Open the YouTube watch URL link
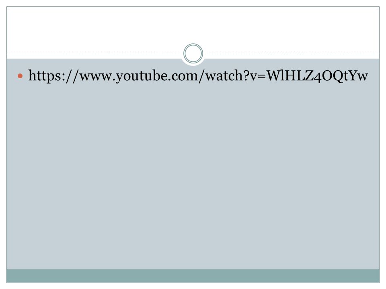Image resolution: width=386 pixels, height=289 pixels. tap(198, 76)
